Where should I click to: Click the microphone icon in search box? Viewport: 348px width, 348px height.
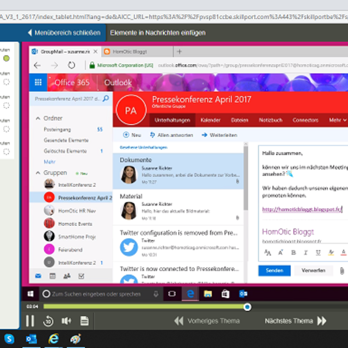click(x=156, y=294)
